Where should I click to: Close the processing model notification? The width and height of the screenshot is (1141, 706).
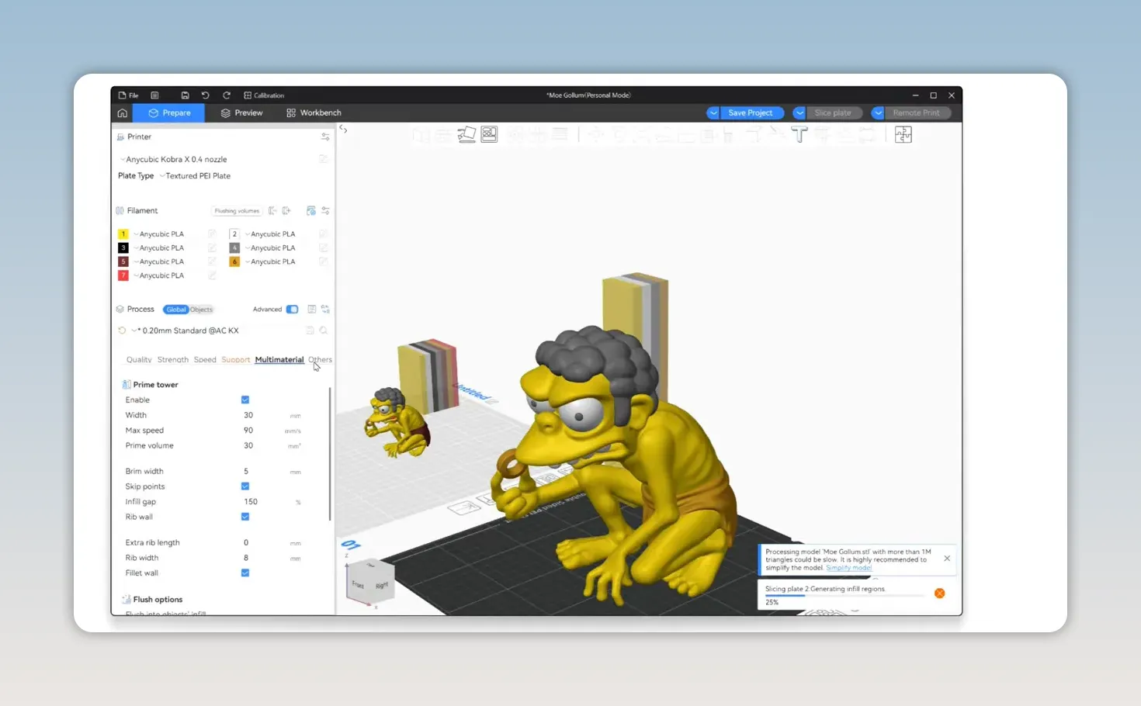coord(947,559)
